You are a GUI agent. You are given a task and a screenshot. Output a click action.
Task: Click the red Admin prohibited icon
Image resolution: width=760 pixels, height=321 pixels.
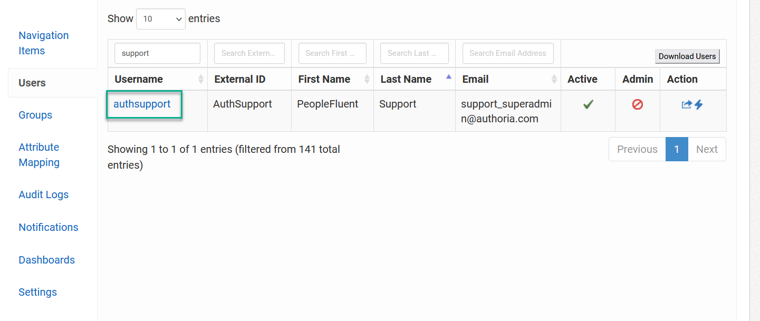(637, 104)
